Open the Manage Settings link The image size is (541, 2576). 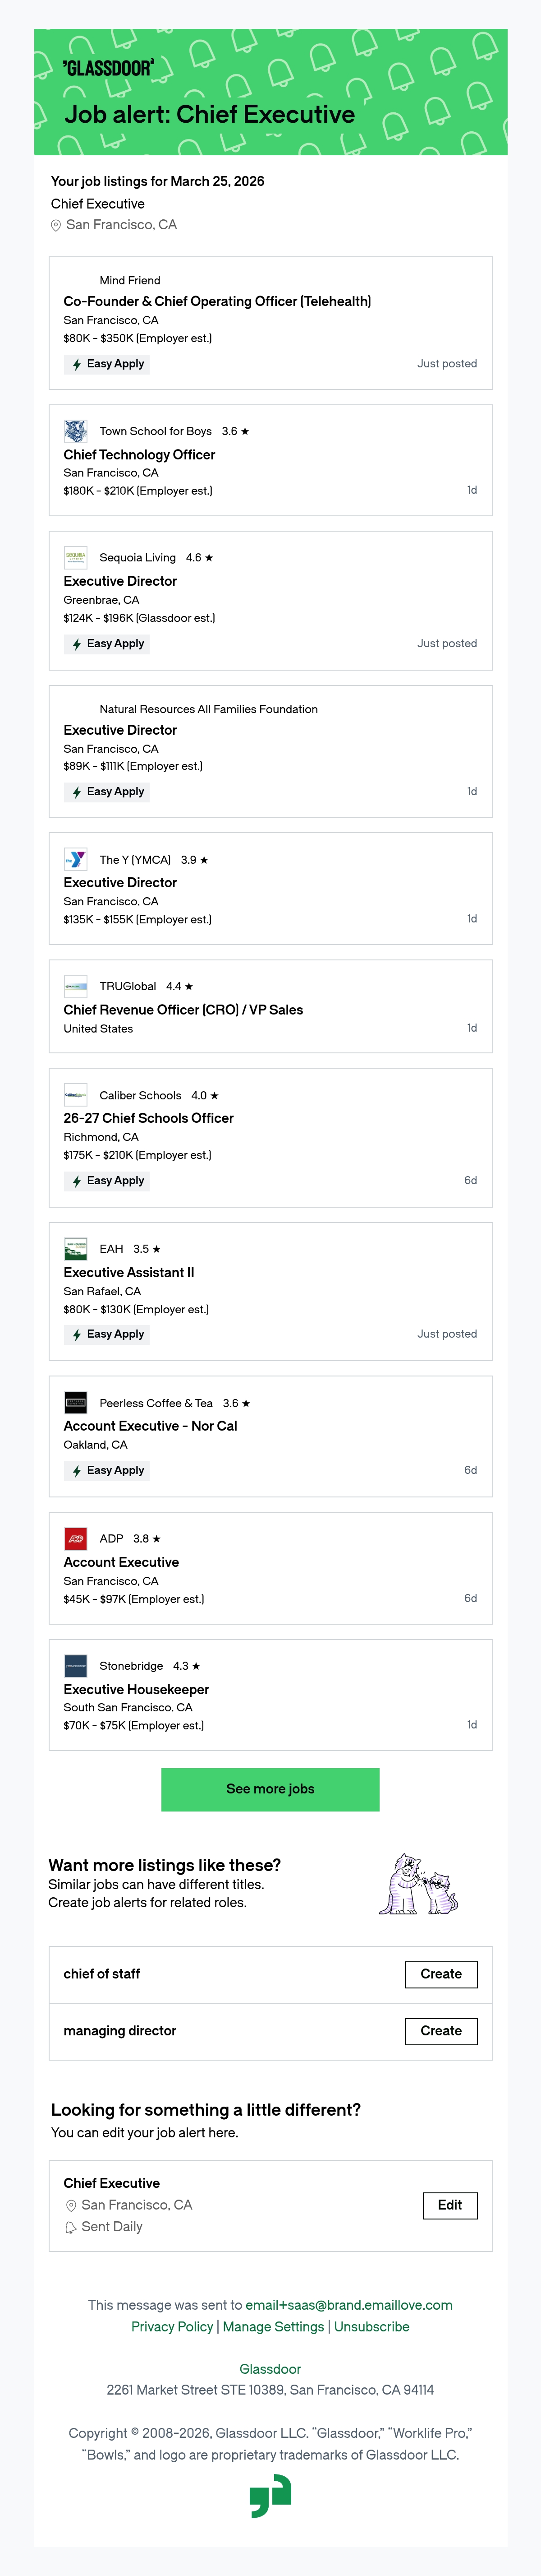tap(274, 2327)
